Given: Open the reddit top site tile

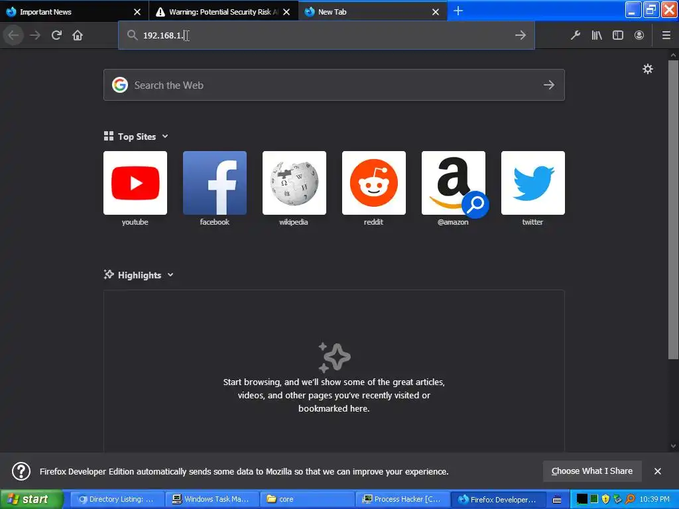Looking at the screenshot, I should tap(374, 183).
